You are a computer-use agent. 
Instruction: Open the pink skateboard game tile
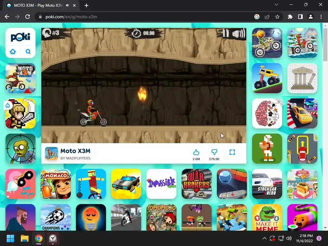click(20, 184)
